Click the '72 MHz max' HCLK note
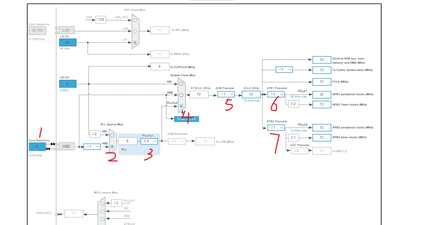The width and height of the screenshot is (421, 225). (251, 100)
